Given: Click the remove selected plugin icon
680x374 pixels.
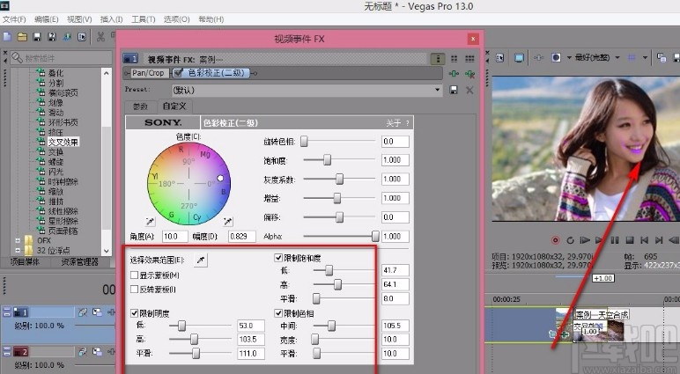Looking at the screenshot, I should [469, 73].
